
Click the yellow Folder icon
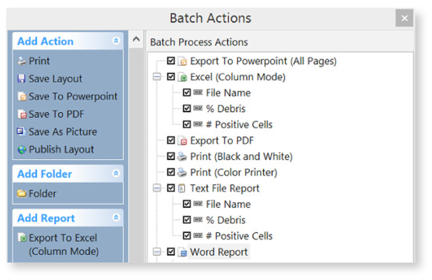[22, 193]
